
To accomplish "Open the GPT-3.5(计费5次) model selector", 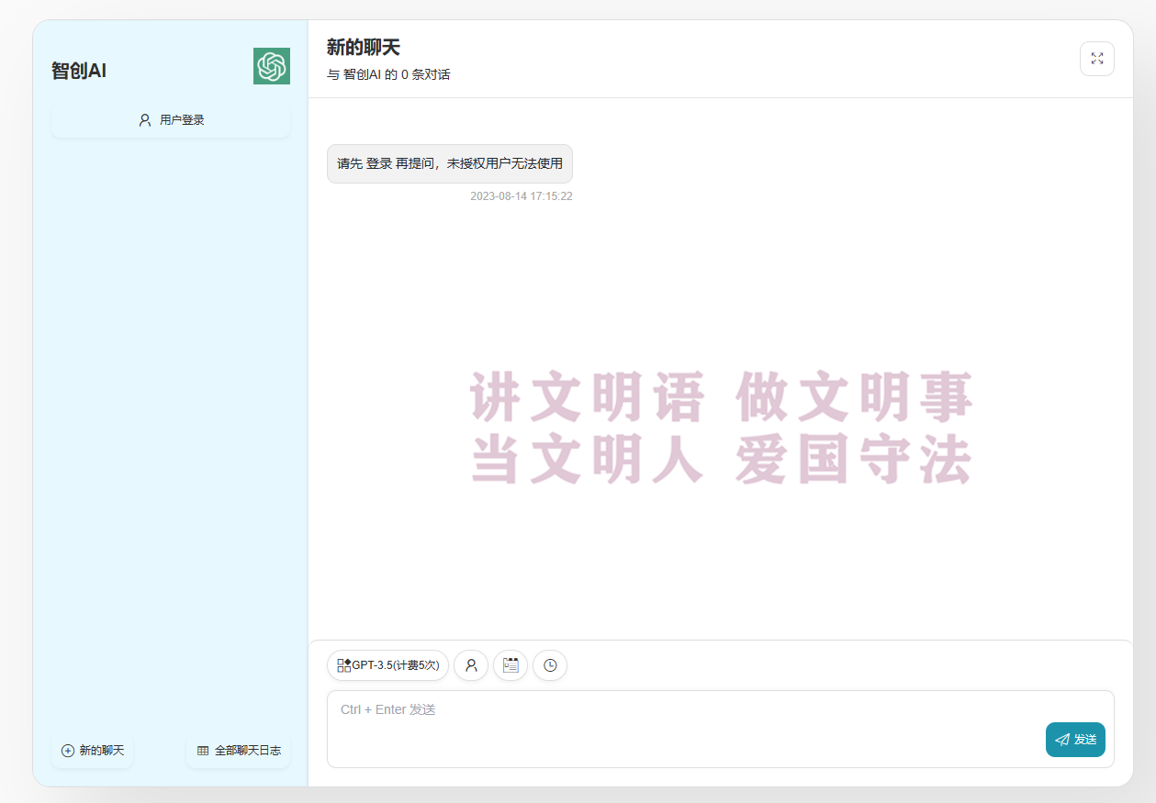I will pyautogui.click(x=387, y=665).
